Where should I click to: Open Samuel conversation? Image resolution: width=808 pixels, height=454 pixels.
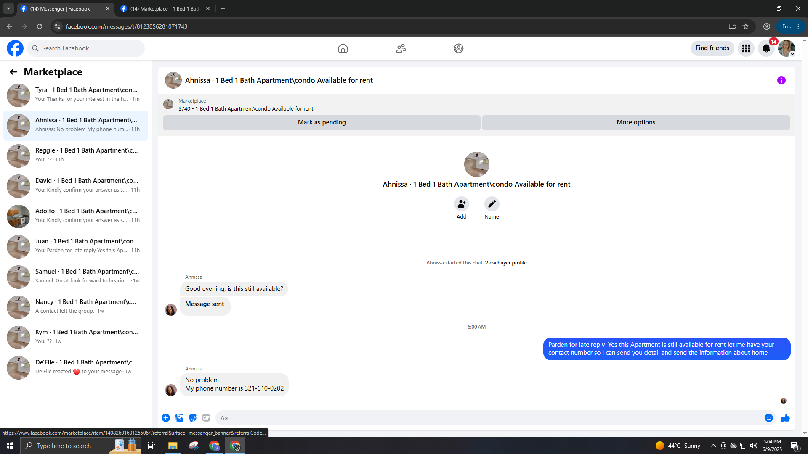[x=76, y=277]
